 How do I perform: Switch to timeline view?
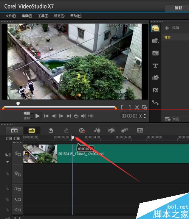click(32, 131)
